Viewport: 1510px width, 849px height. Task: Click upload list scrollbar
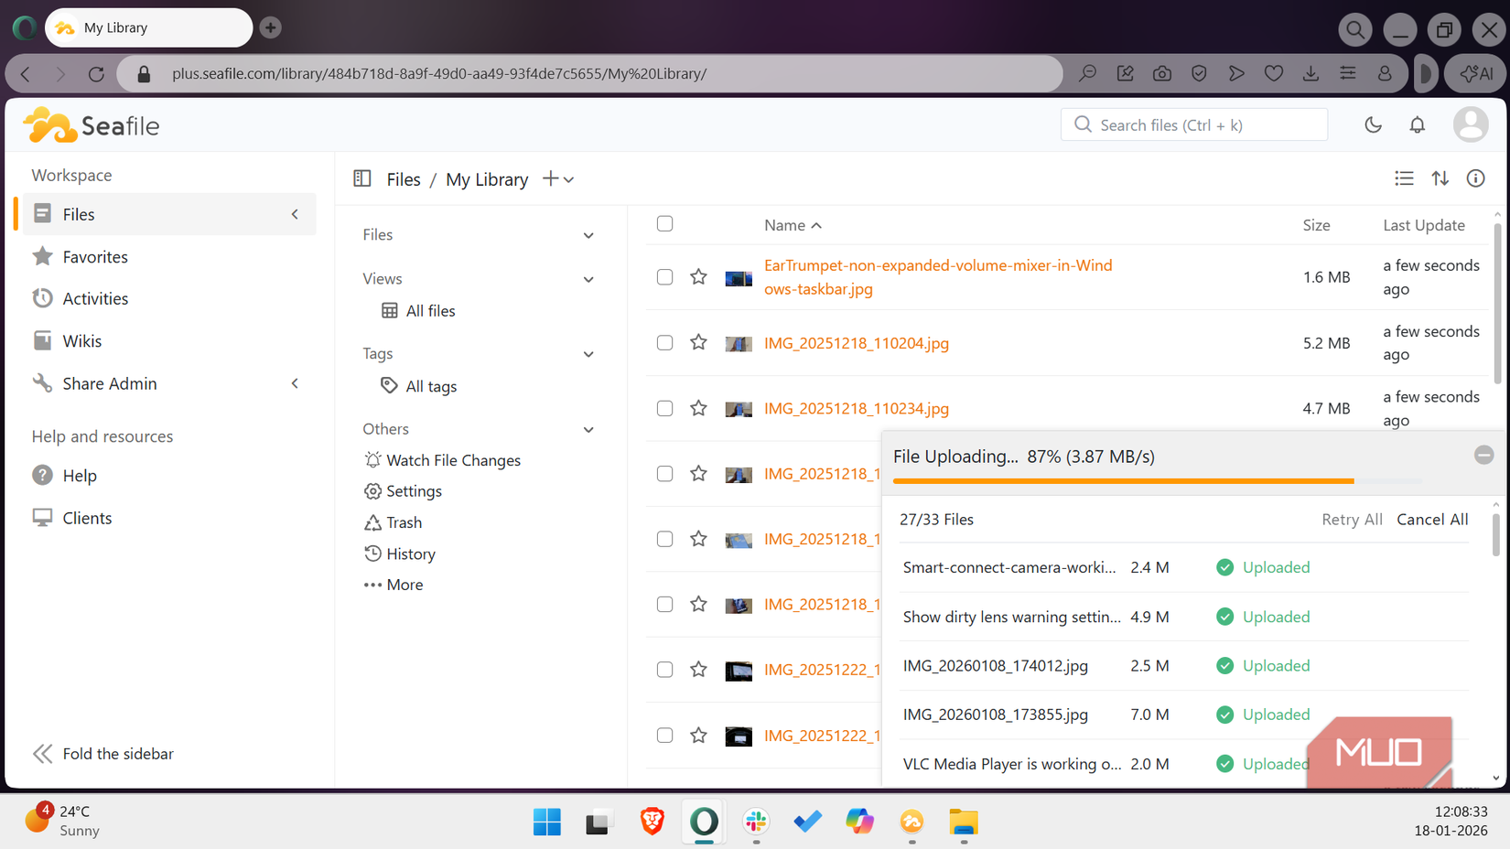pos(1495,533)
